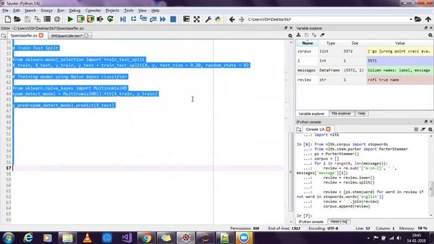Open the editor pane search options icon
Viewport: 434px width, 244px height.
click(290, 36)
